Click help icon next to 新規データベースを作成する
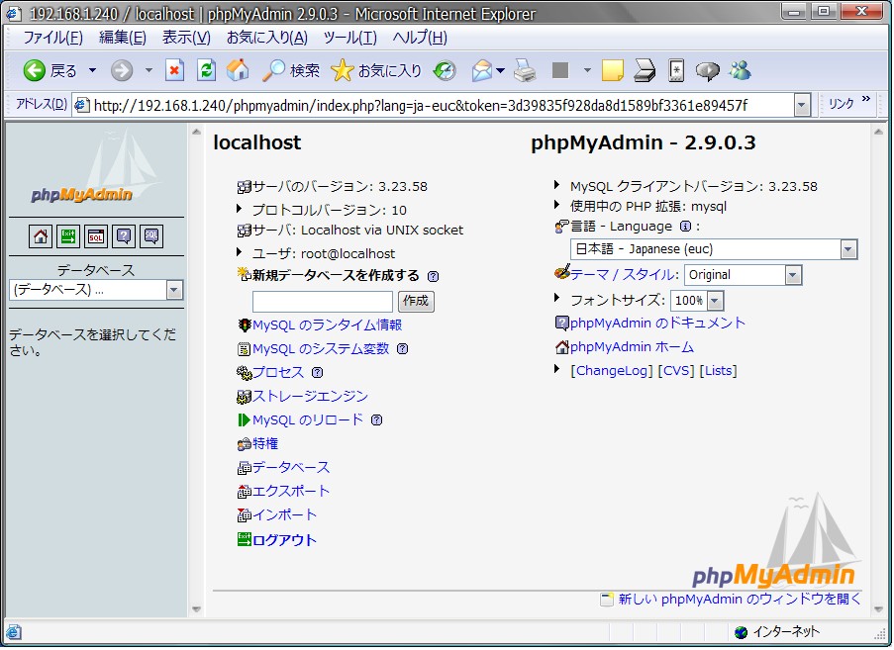This screenshot has width=894, height=650. click(x=434, y=277)
